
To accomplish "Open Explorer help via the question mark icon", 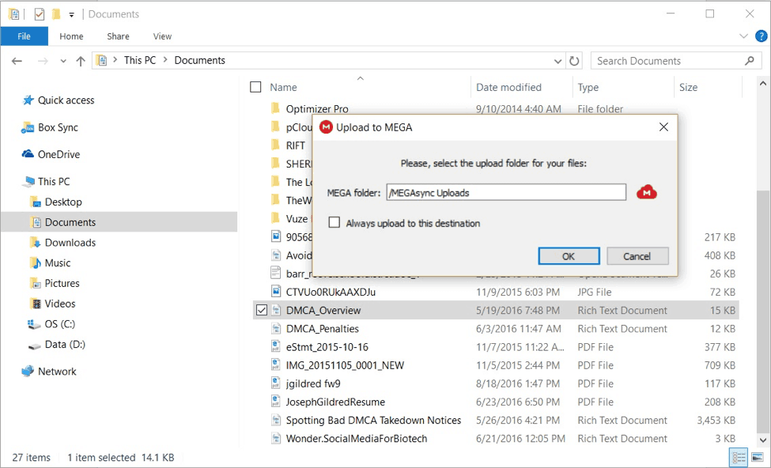I will pos(761,36).
